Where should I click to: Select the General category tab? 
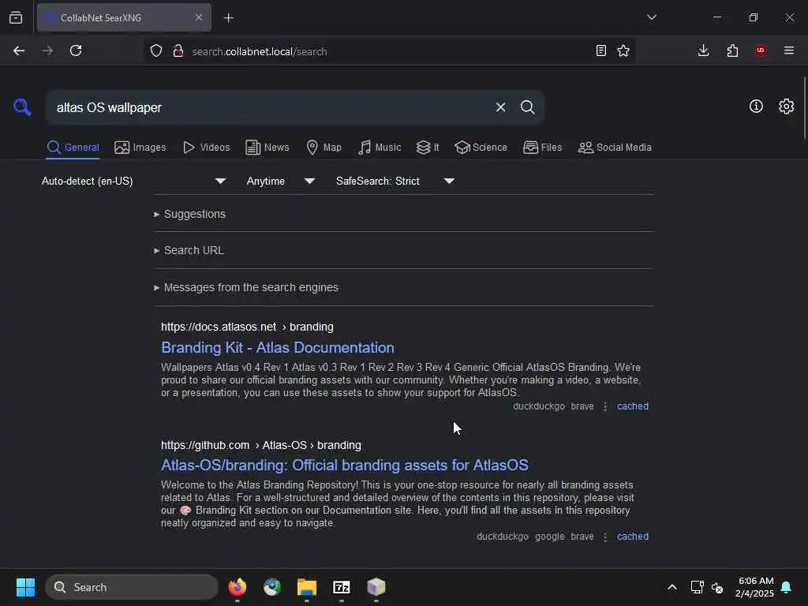[73, 148]
